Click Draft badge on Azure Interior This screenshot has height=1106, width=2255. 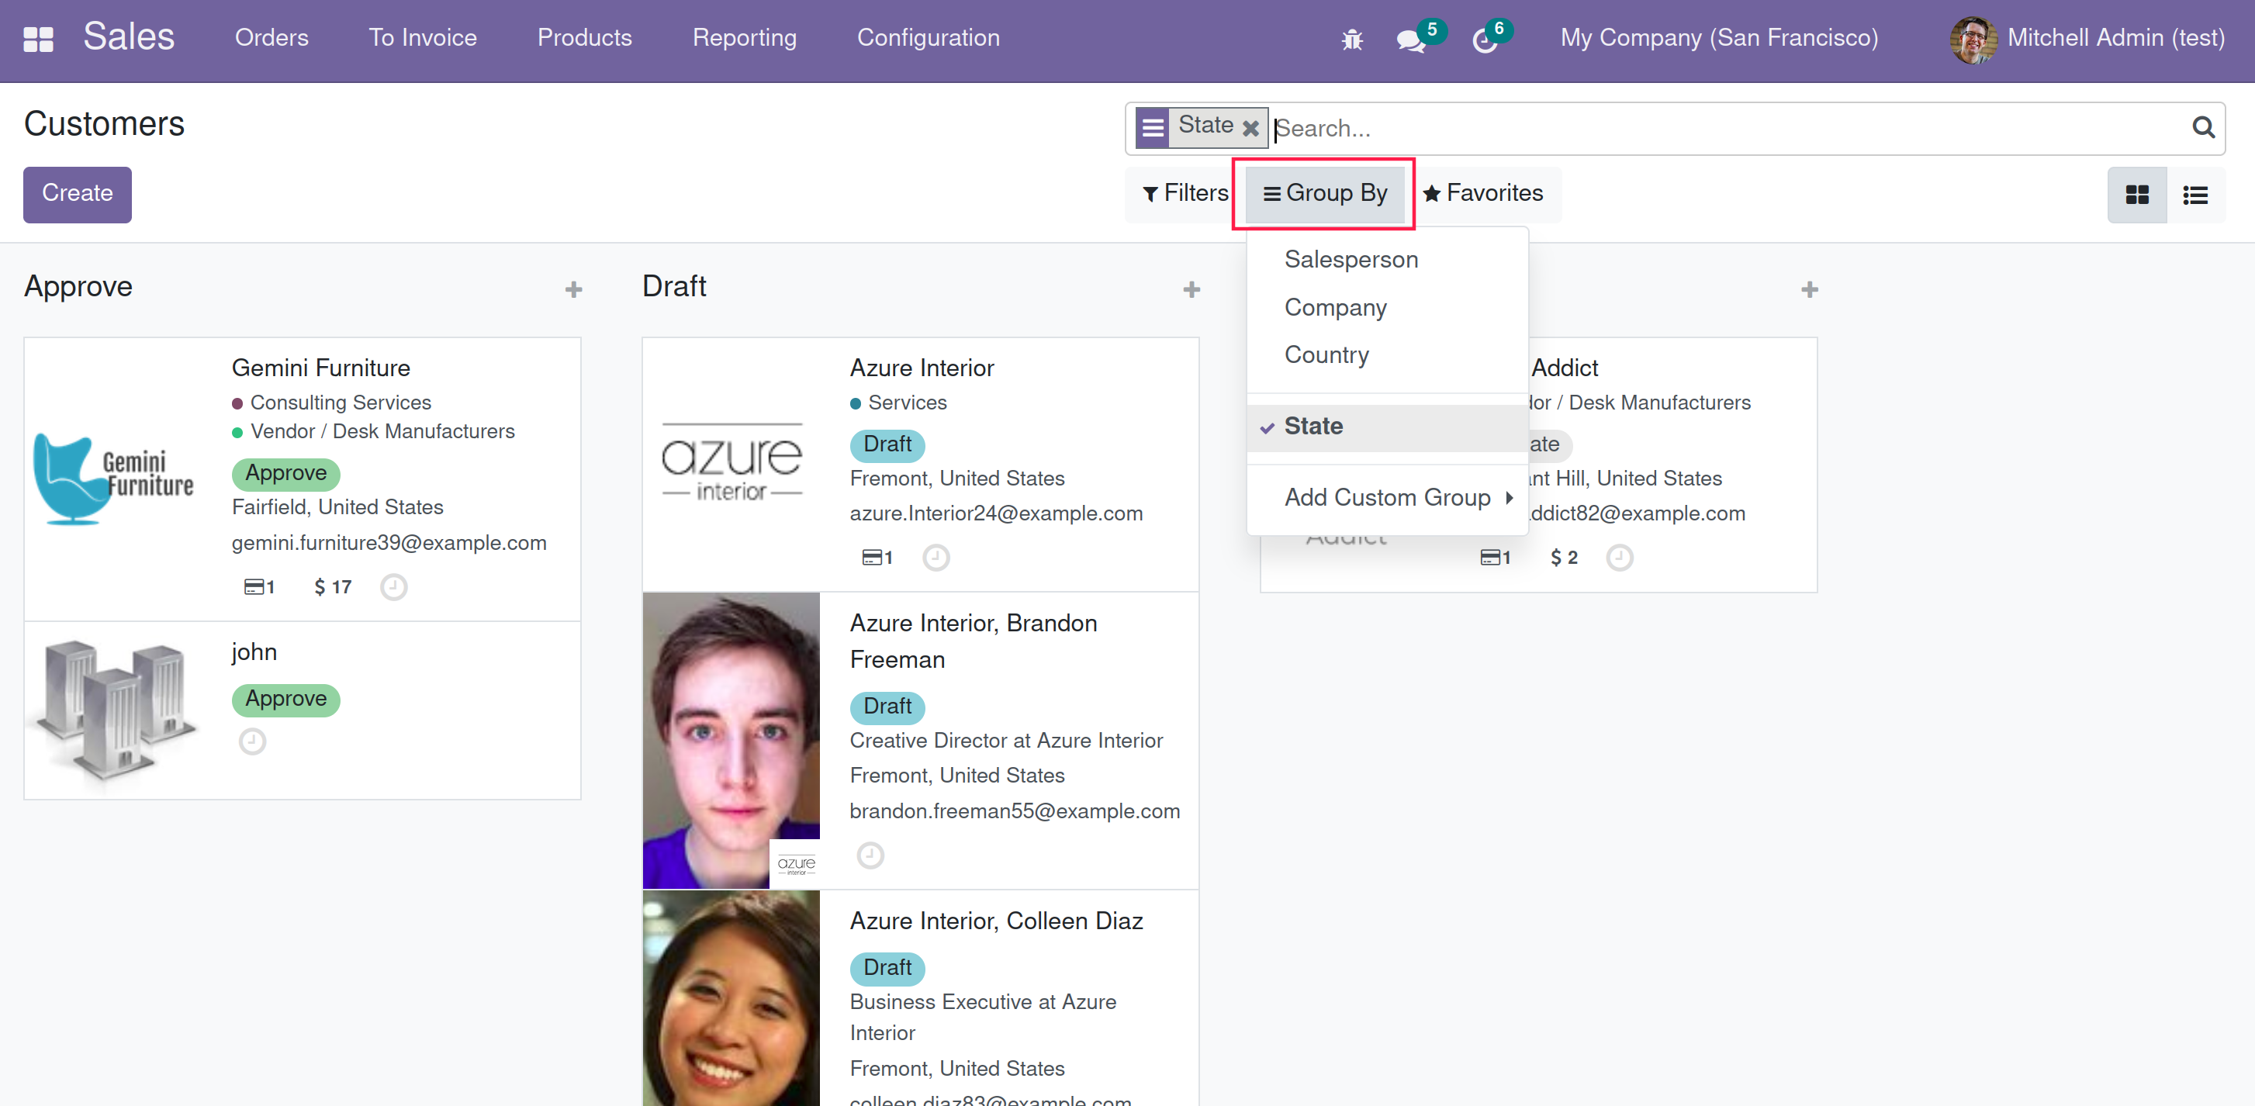tap(887, 444)
